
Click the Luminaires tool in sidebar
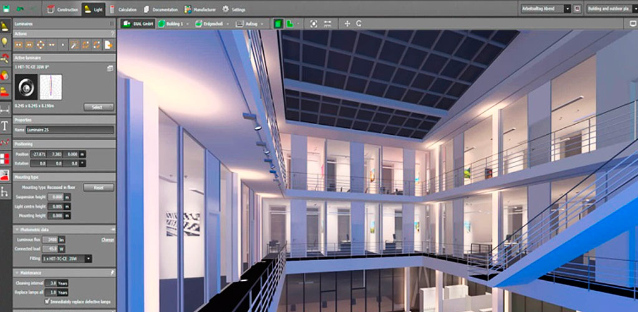click(5, 26)
